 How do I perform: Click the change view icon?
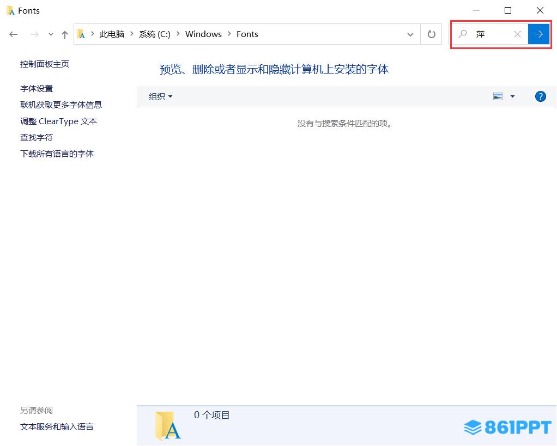(498, 96)
